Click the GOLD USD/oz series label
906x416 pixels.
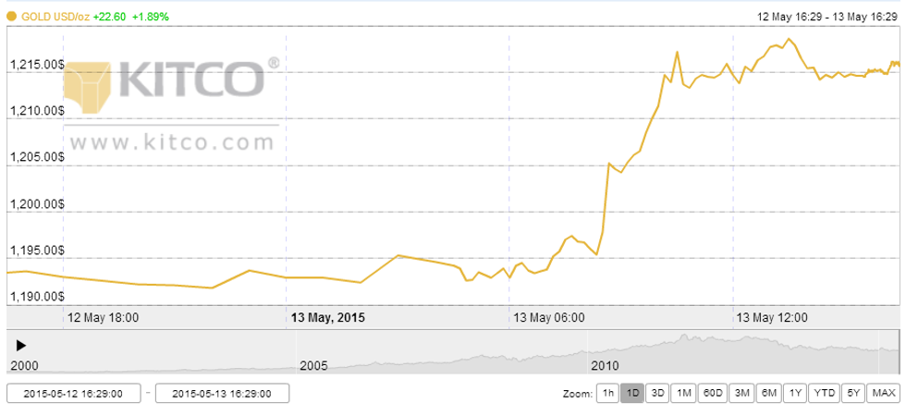point(55,17)
